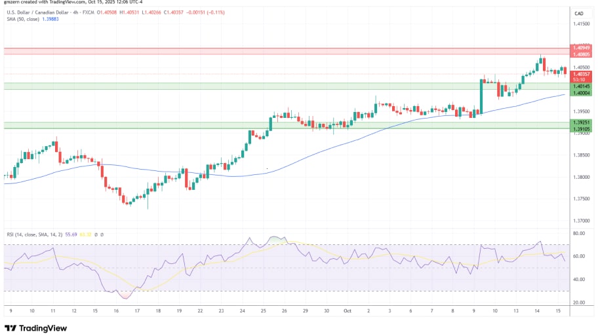Click the 1.37500 price axis label
Viewport: 598px width, 336px height.
coord(582,199)
